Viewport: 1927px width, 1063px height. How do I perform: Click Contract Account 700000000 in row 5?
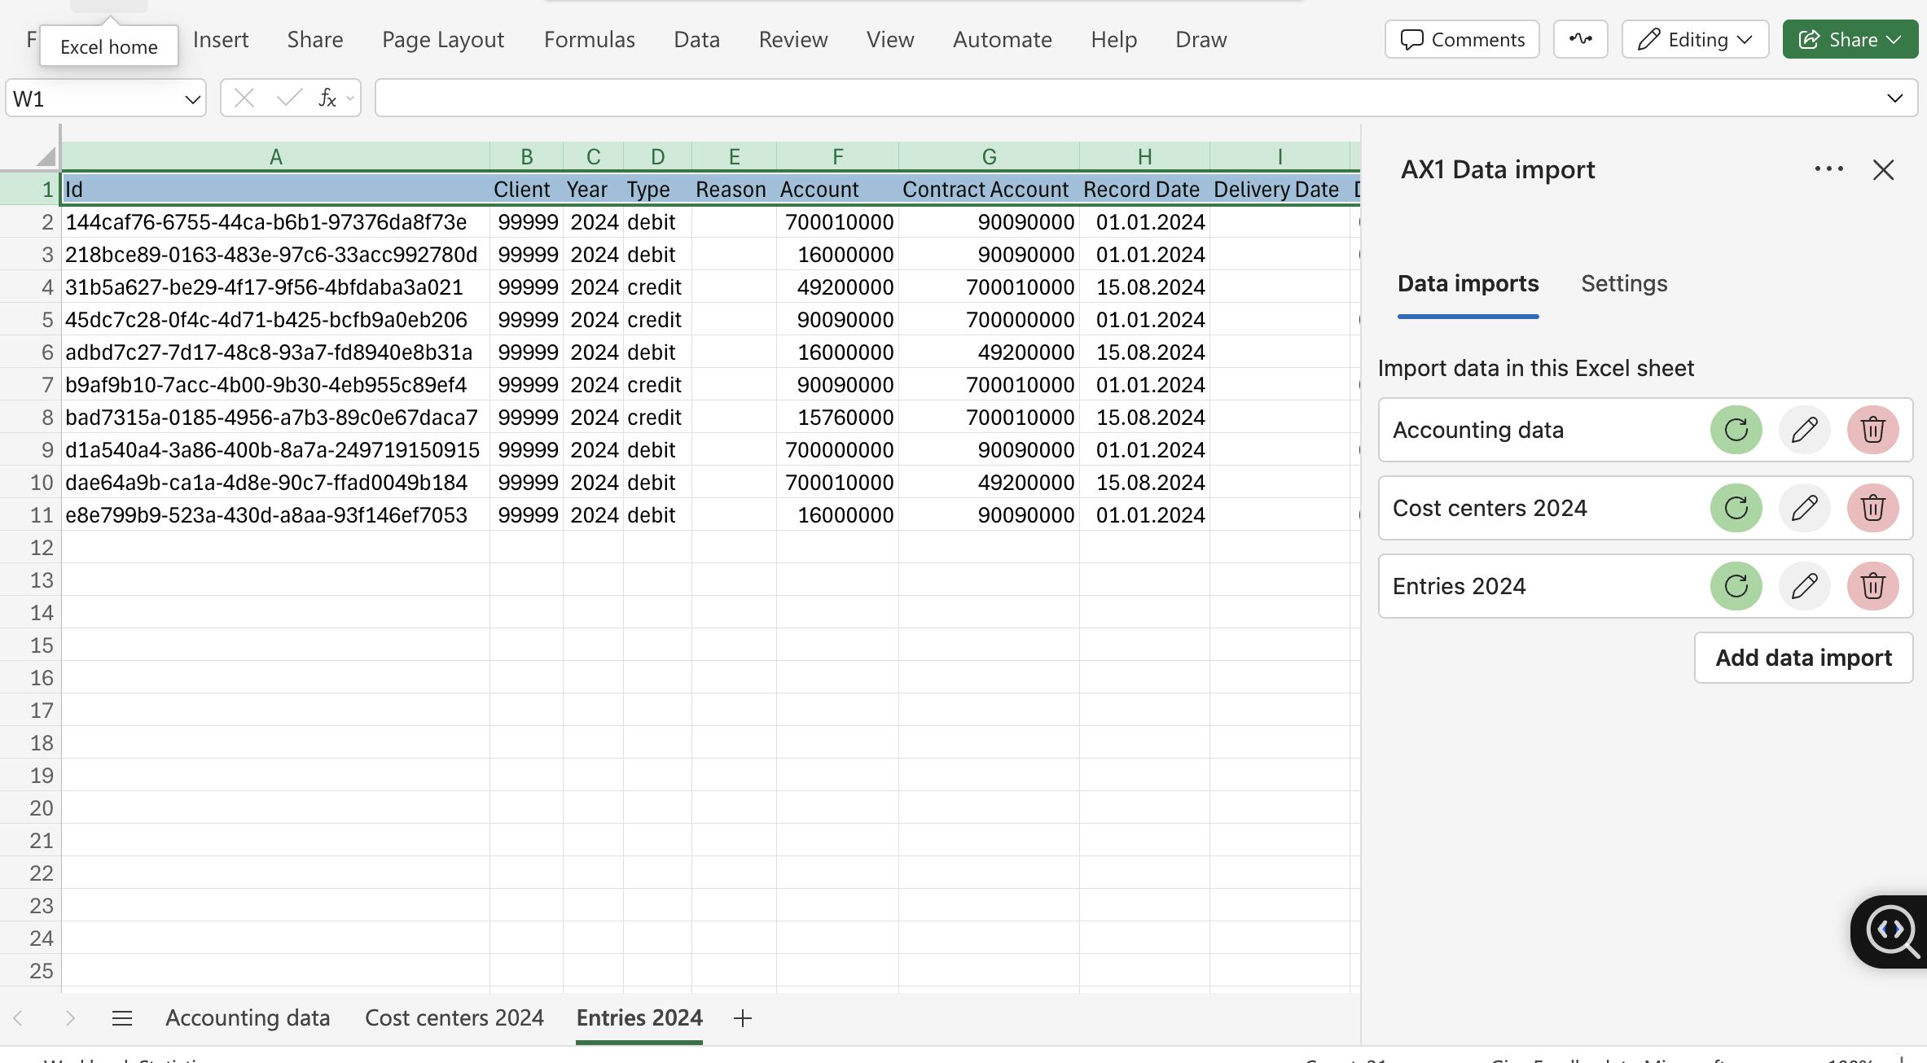point(989,320)
